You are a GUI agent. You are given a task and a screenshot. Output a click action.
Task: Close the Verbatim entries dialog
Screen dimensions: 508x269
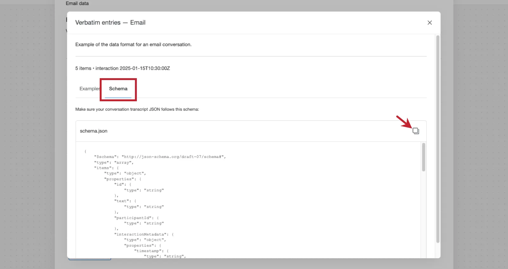click(430, 22)
